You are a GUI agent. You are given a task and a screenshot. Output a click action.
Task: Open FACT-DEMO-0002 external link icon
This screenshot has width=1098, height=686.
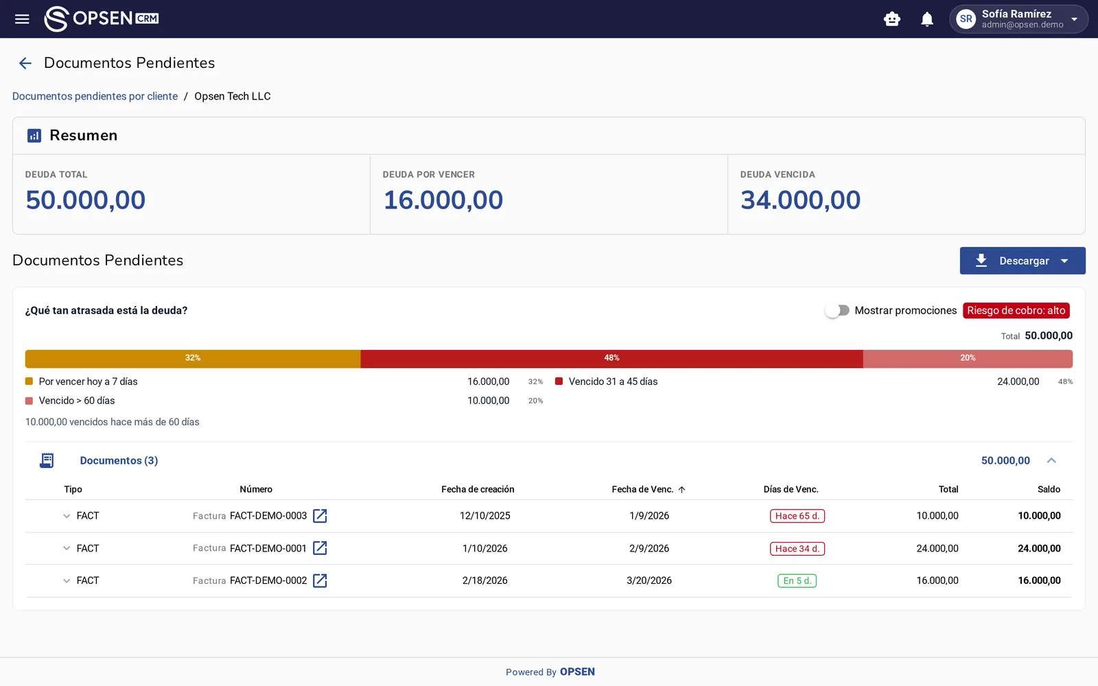tap(320, 580)
